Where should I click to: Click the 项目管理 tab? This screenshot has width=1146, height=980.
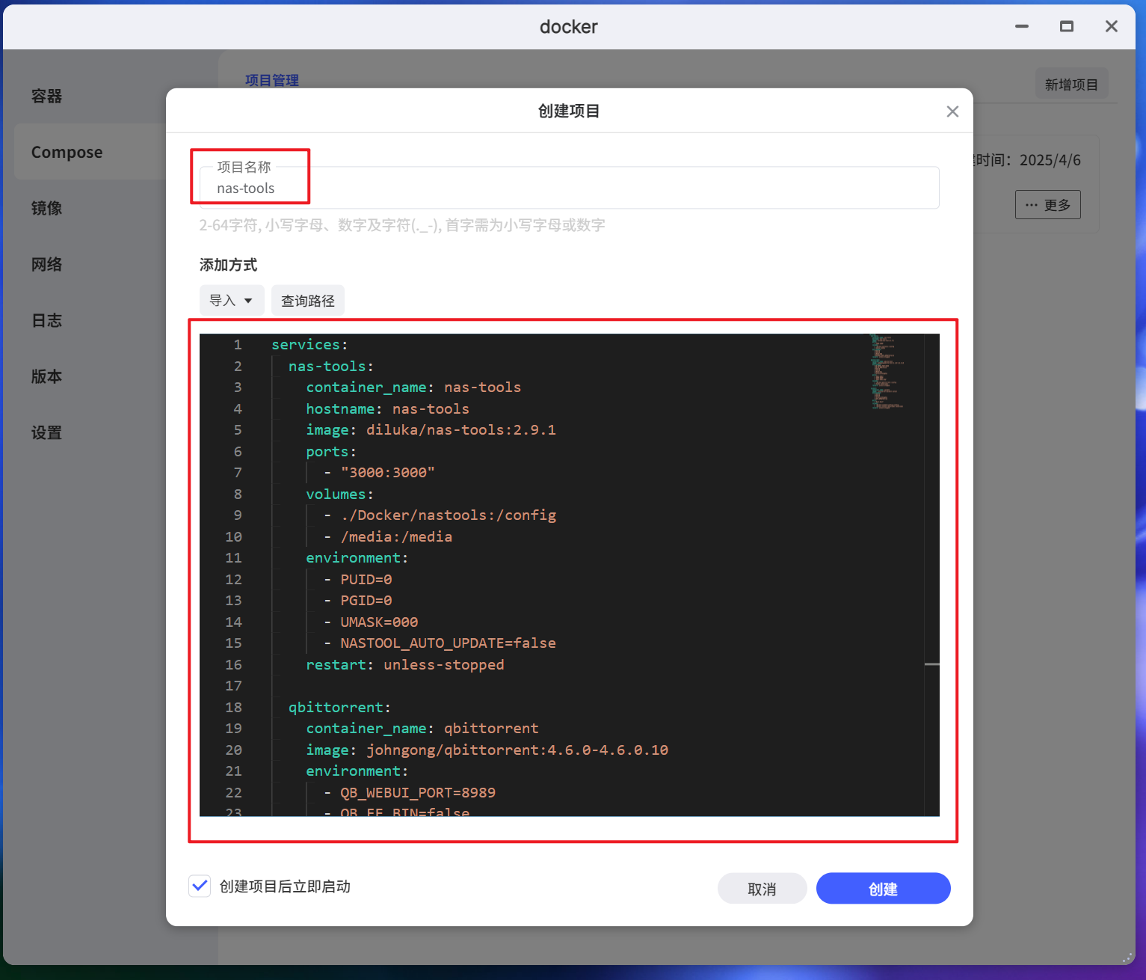(x=272, y=80)
